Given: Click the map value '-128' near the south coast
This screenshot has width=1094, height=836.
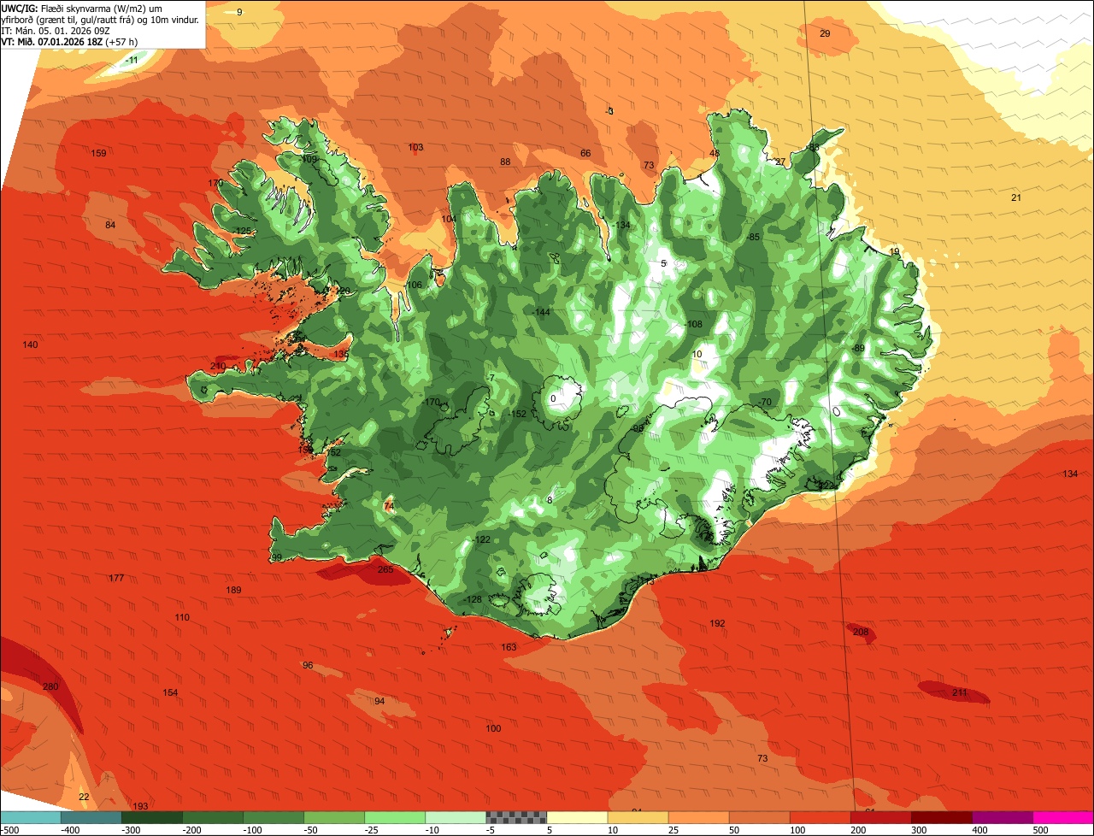Looking at the screenshot, I should pos(473,600).
